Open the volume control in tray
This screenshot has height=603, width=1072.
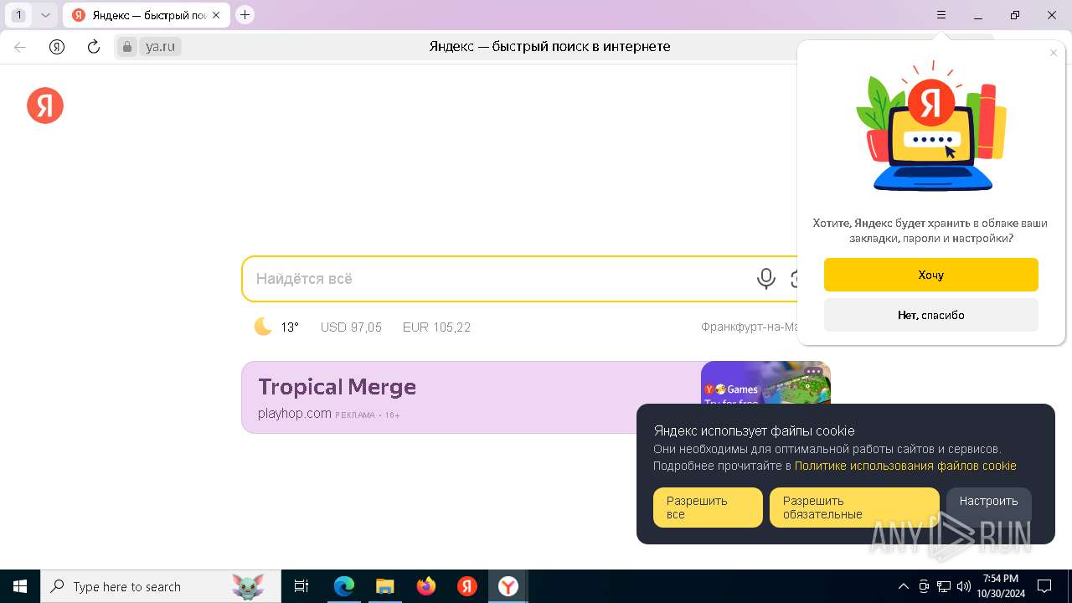tap(963, 586)
